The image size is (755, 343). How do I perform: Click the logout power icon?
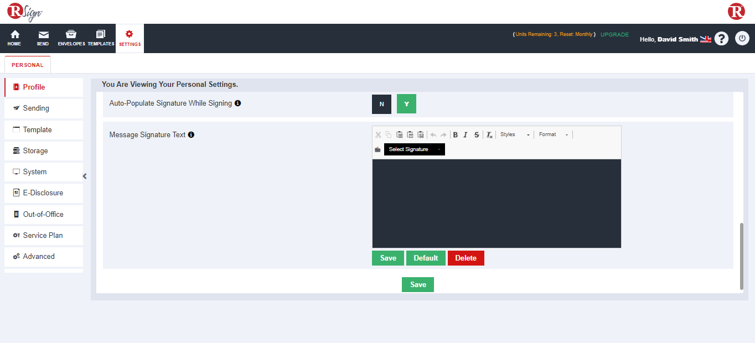(x=742, y=38)
